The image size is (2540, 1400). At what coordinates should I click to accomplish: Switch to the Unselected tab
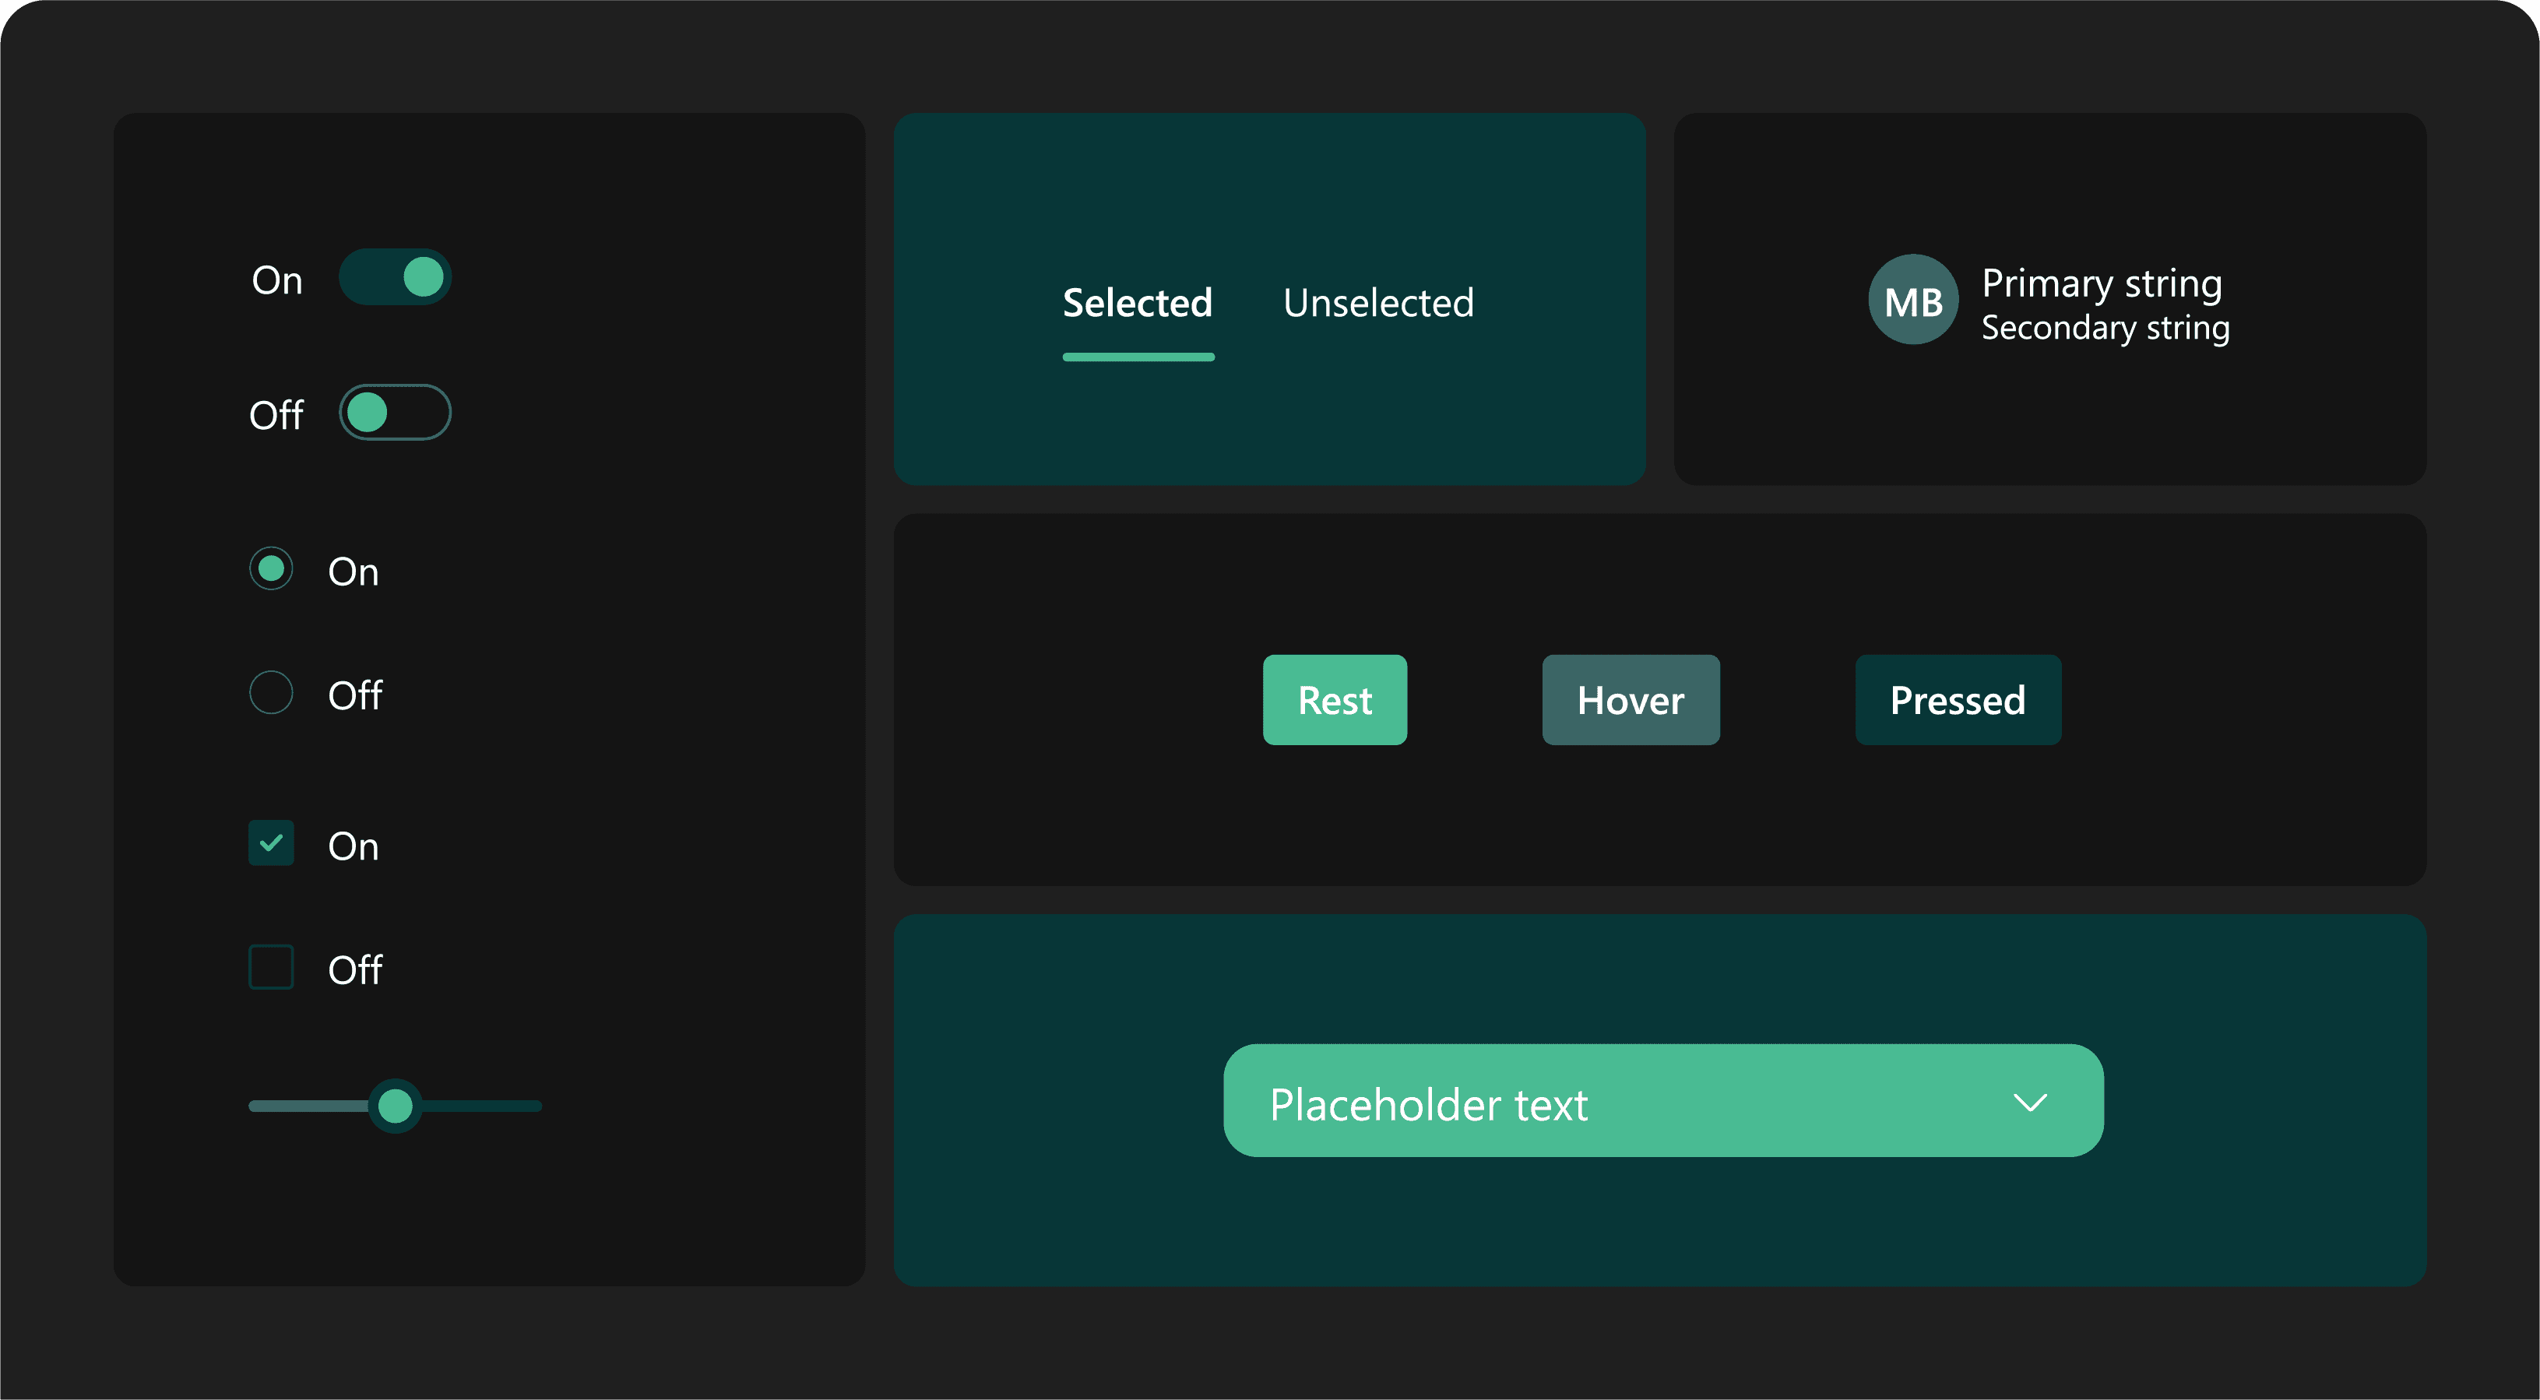[x=1377, y=303]
